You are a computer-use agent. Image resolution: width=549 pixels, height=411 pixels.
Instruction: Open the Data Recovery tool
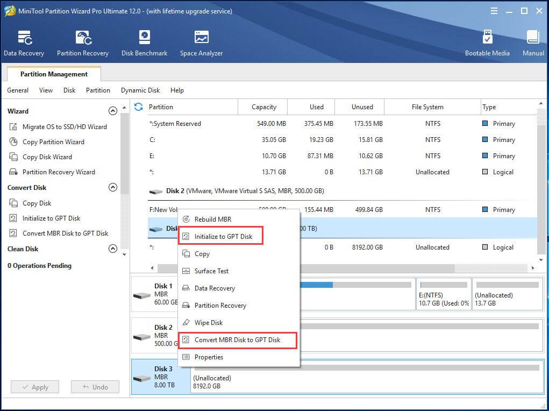click(x=24, y=43)
